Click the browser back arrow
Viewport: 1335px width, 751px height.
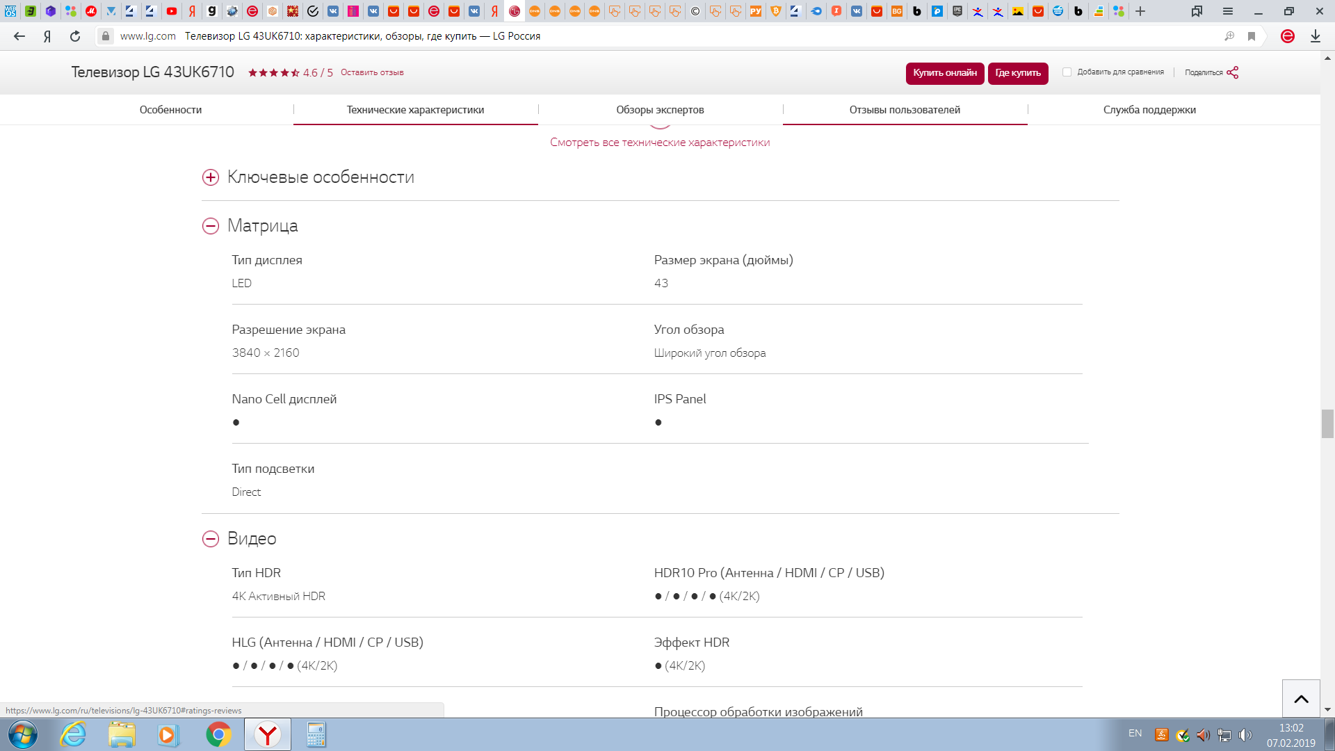point(19,36)
